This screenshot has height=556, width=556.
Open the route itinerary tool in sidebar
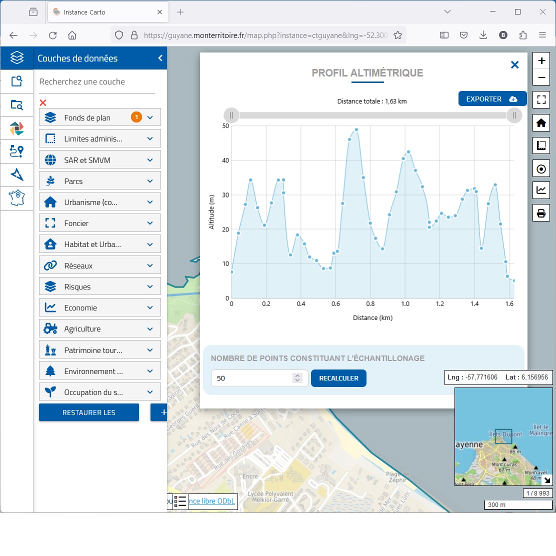17,150
